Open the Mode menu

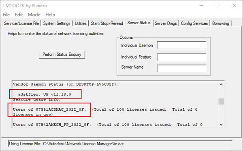[x=34, y=15]
